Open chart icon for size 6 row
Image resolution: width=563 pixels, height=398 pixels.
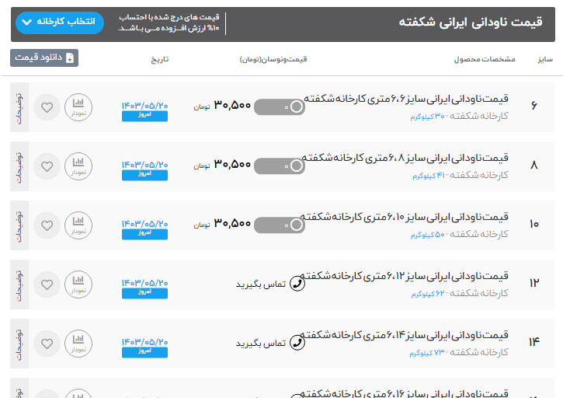78,107
